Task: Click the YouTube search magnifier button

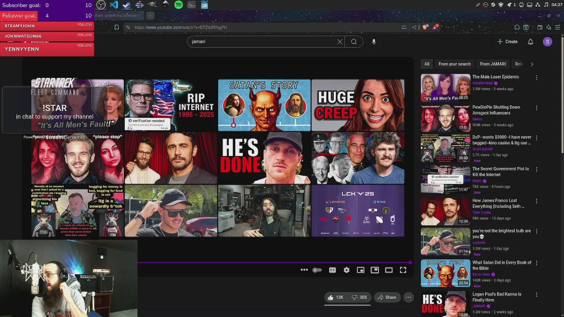Action: point(354,41)
